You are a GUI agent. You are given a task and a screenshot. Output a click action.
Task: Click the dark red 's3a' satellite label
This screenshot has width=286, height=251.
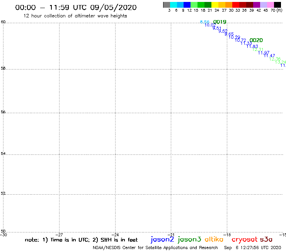click(x=266, y=239)
